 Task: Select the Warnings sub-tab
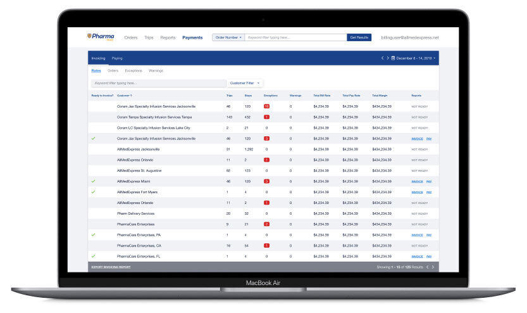(156, 71)
